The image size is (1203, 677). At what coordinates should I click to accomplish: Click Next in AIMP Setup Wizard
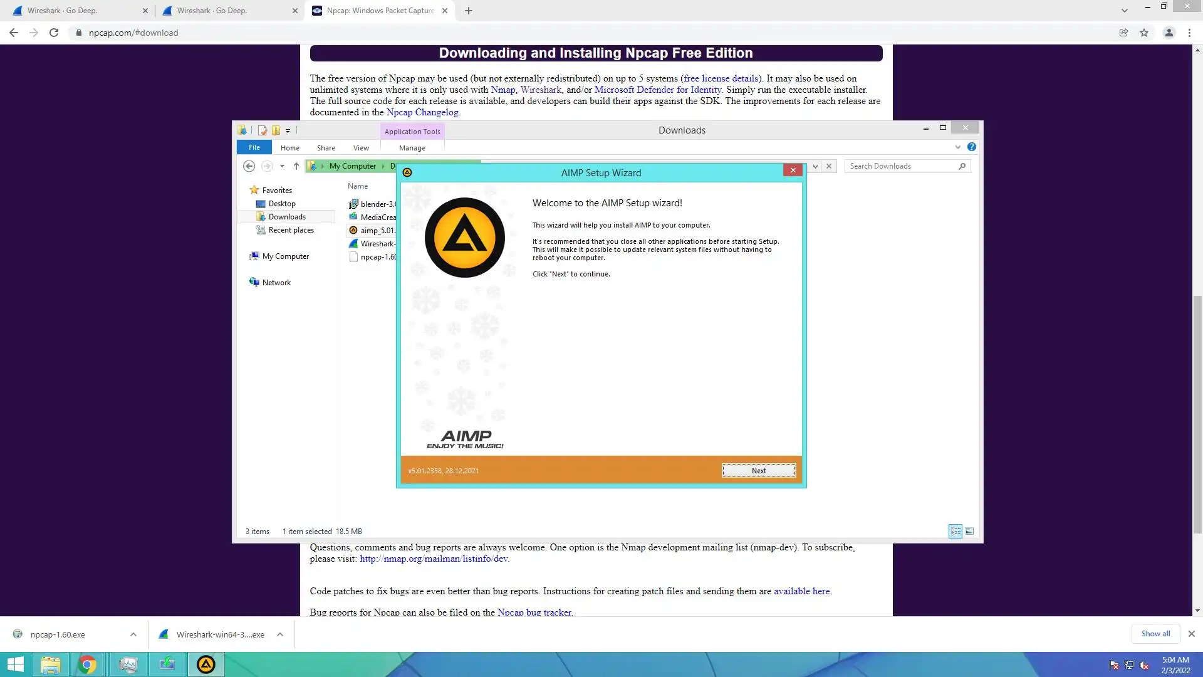point(758,471)
